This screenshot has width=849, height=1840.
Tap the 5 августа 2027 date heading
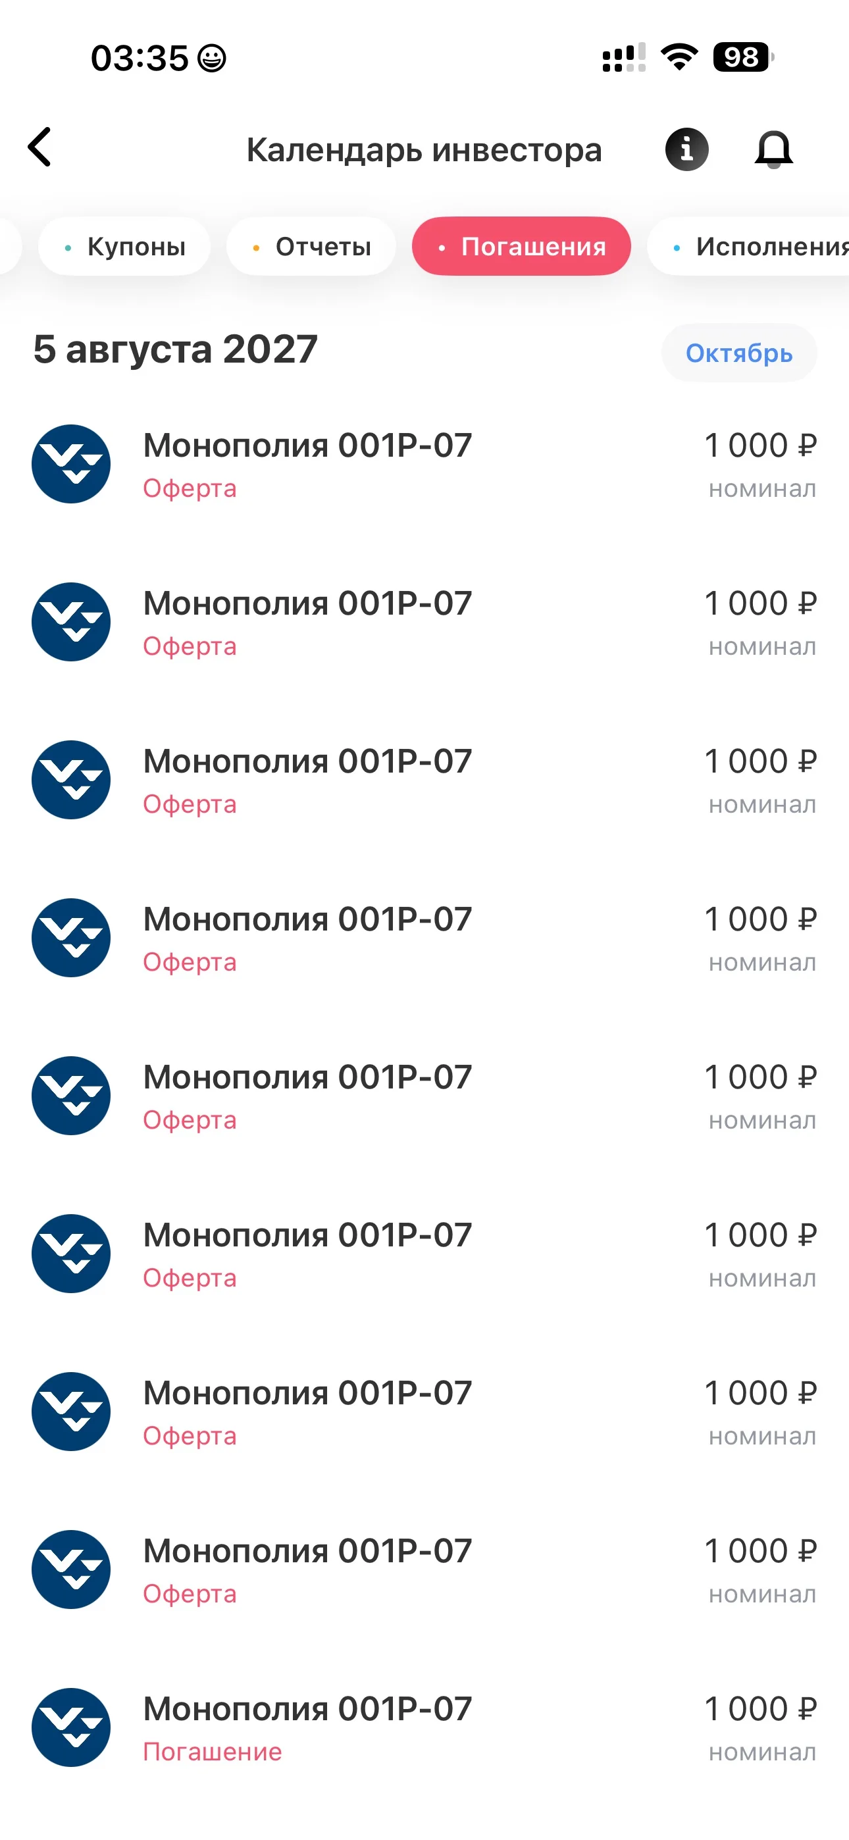pos(175,349)
